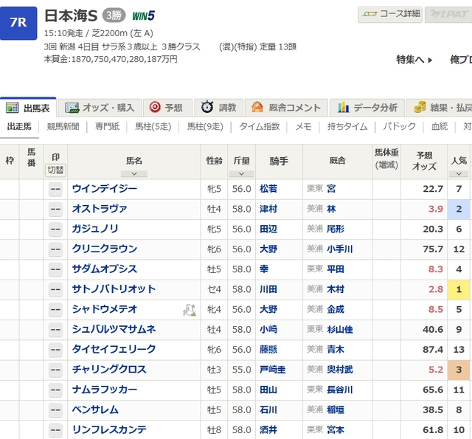Sort by 斤量 column arrow
The image size is (472, 439).
click(x=241, y=173)
